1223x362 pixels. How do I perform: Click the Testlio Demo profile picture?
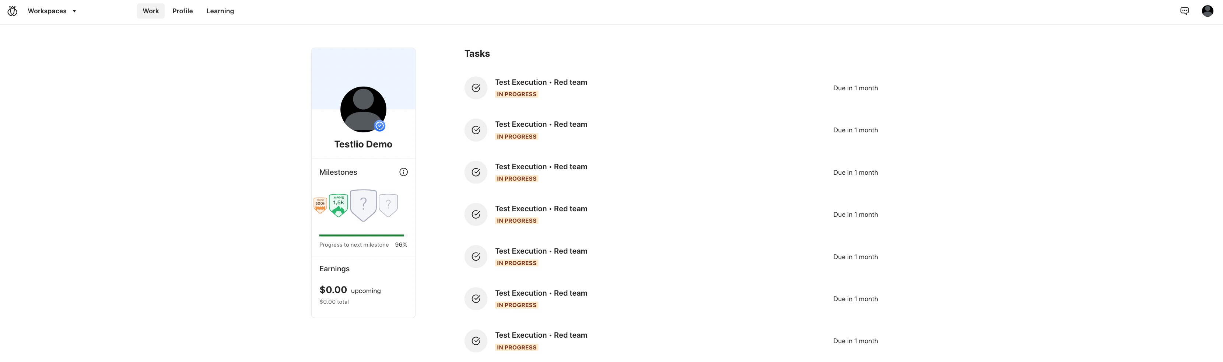click(x=363, y=109)
